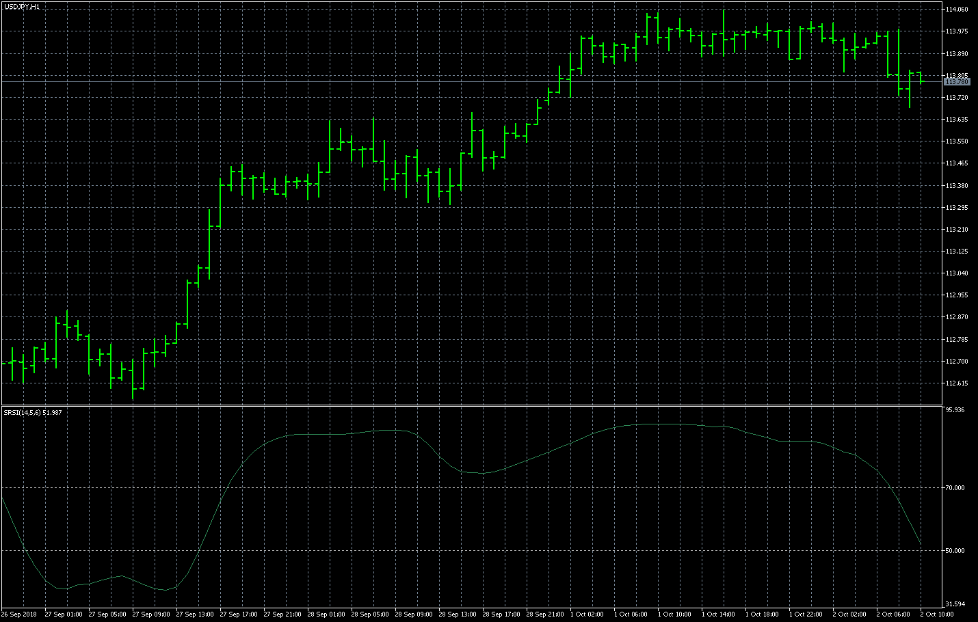Click the 1 Oct 02:00 time label

(x=587, y=614)
